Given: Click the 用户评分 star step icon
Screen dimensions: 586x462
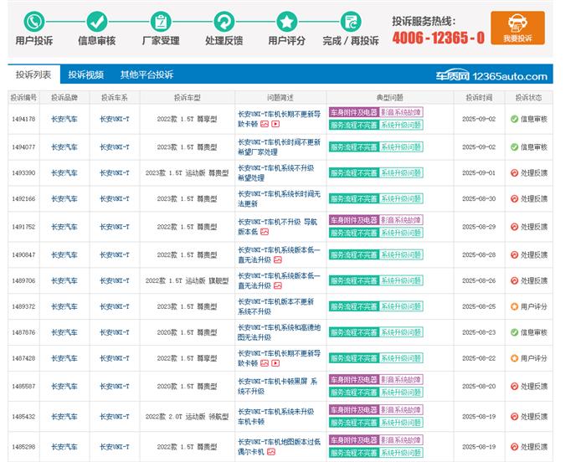Looking at the screenshot, I should click(x=286, y=22).
